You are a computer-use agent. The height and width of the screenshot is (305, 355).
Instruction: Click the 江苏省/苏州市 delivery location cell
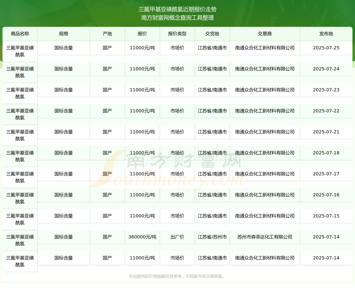pyautogui.click(x=212, y=237)
